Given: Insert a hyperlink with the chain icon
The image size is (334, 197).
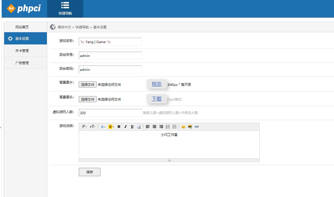Looking at the screenshot, I should [197, 127].
